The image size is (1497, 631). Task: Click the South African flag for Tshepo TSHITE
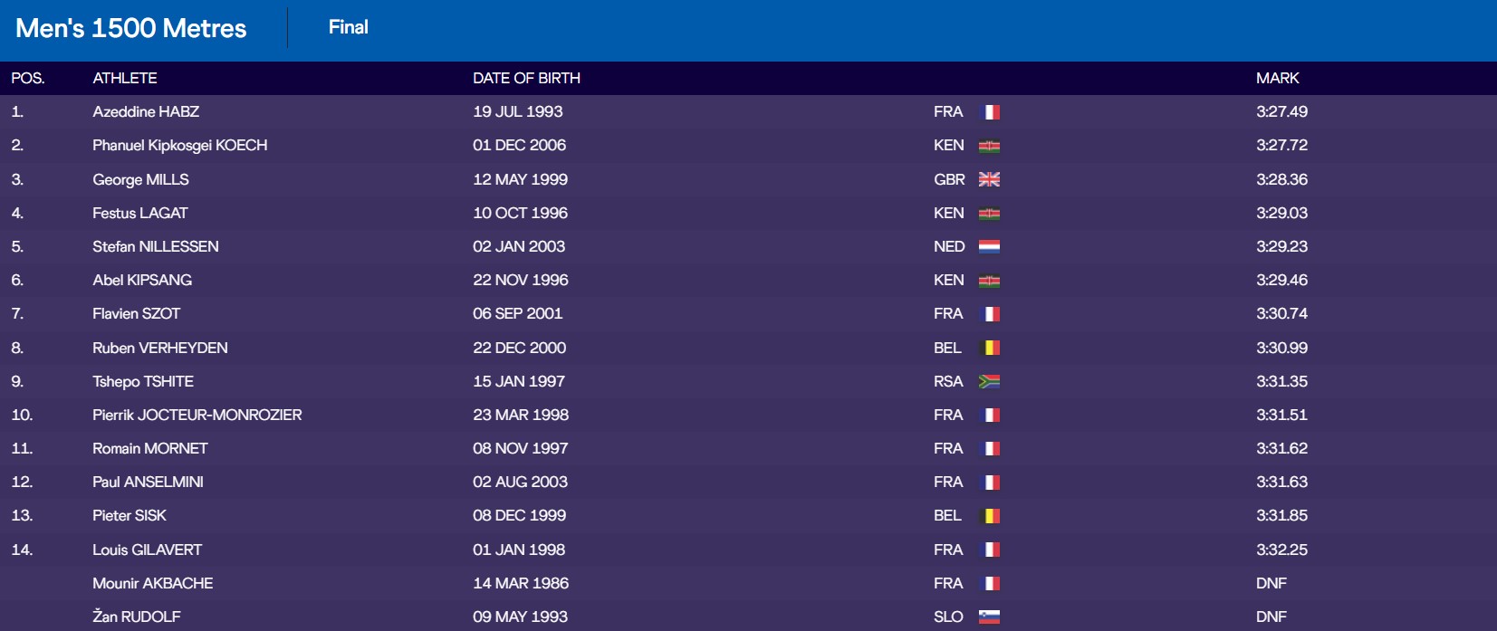(x=990, y=381)
